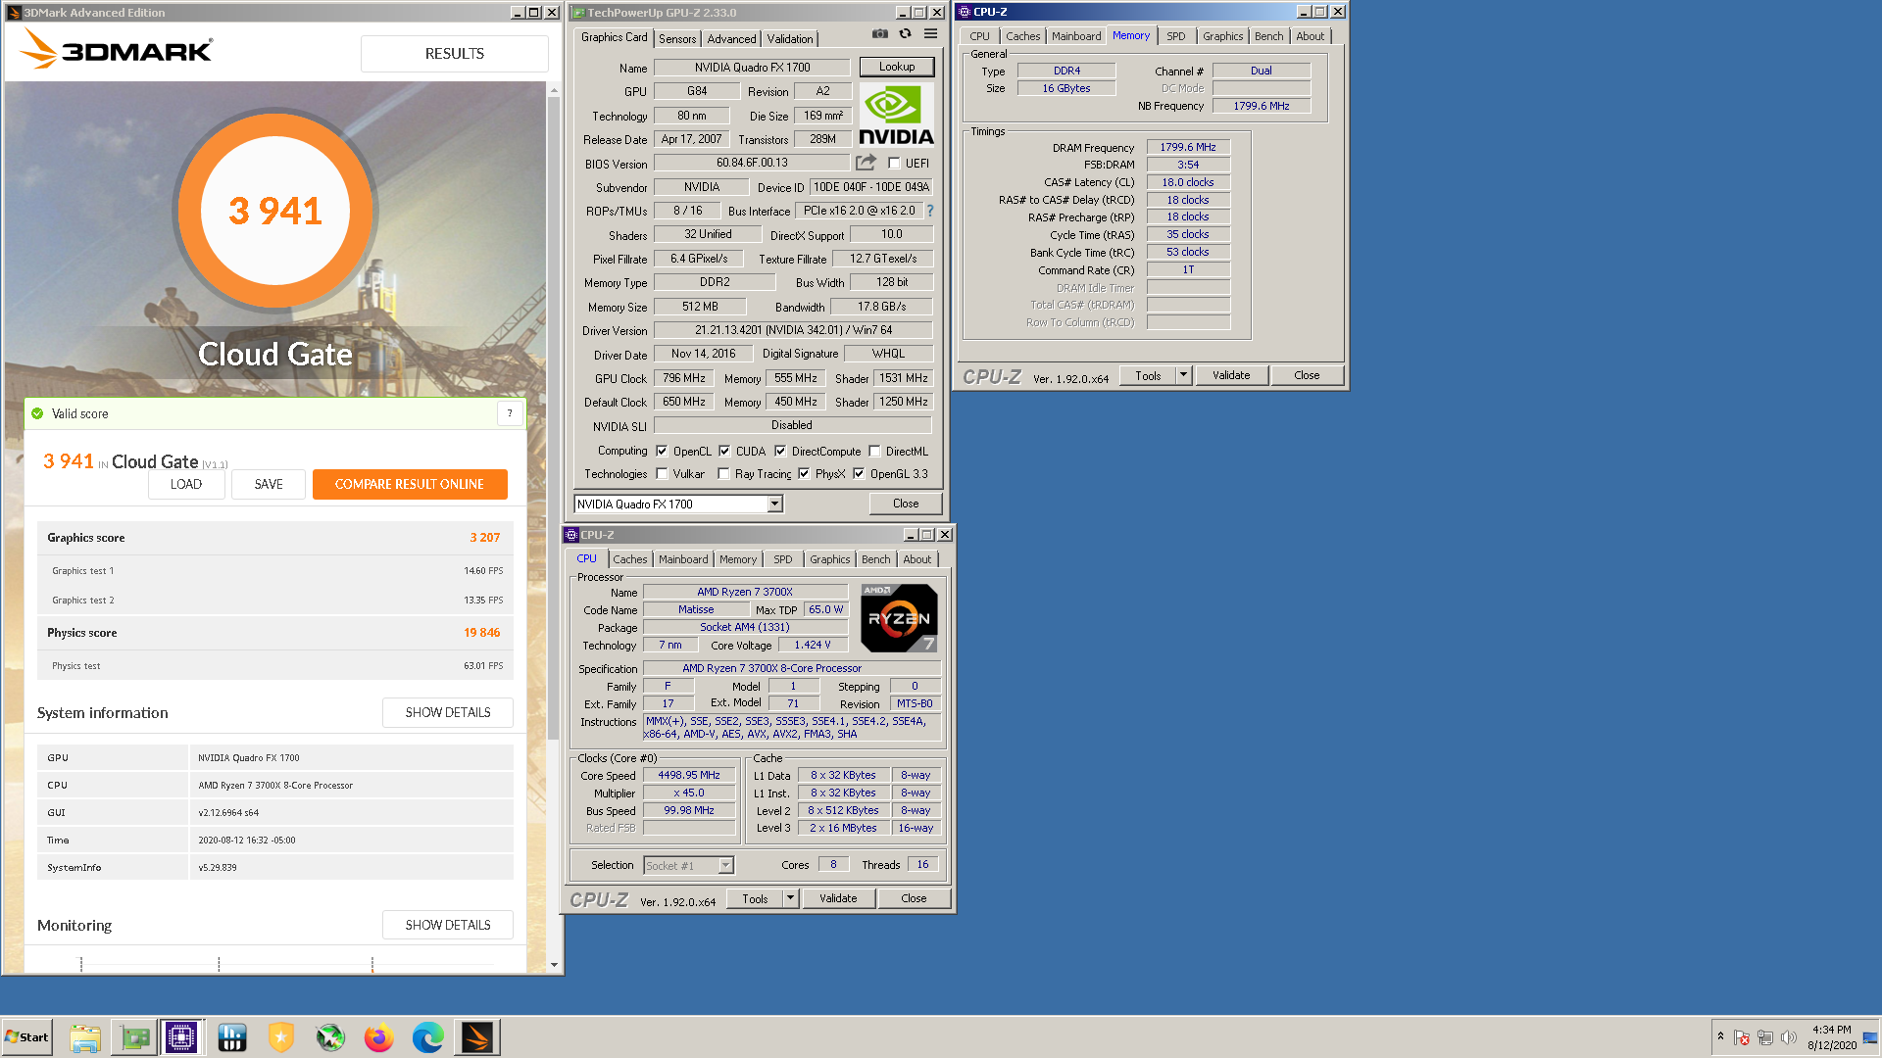The width and height of the screenshot is (1882, 1058).
Task: Click the Physics score value 19 846
Action: (x=481, y=633)
